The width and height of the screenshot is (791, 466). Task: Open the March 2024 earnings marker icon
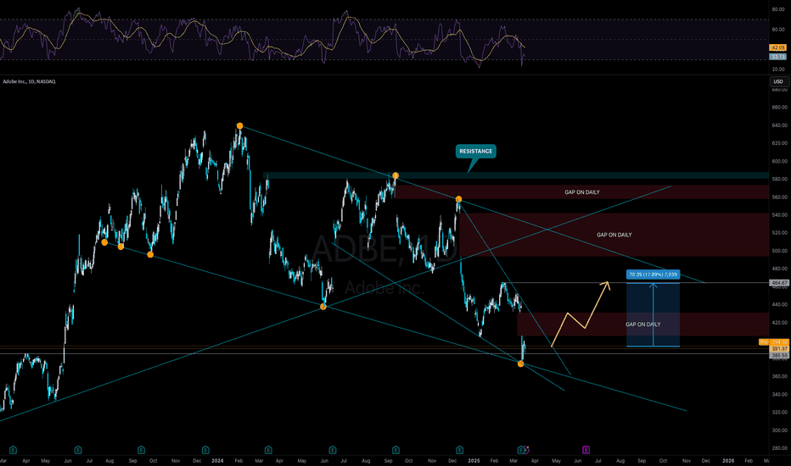coord(268,449)
